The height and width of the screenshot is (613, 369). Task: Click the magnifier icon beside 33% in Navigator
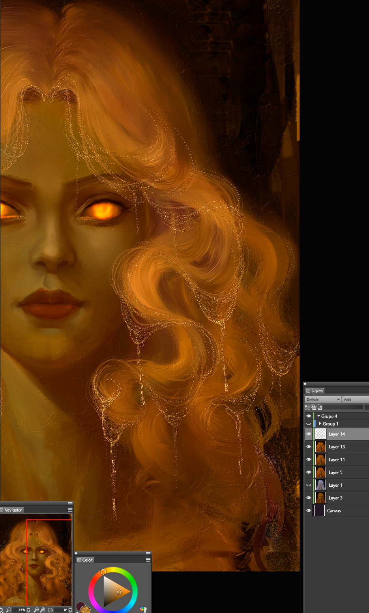[9, 610]
